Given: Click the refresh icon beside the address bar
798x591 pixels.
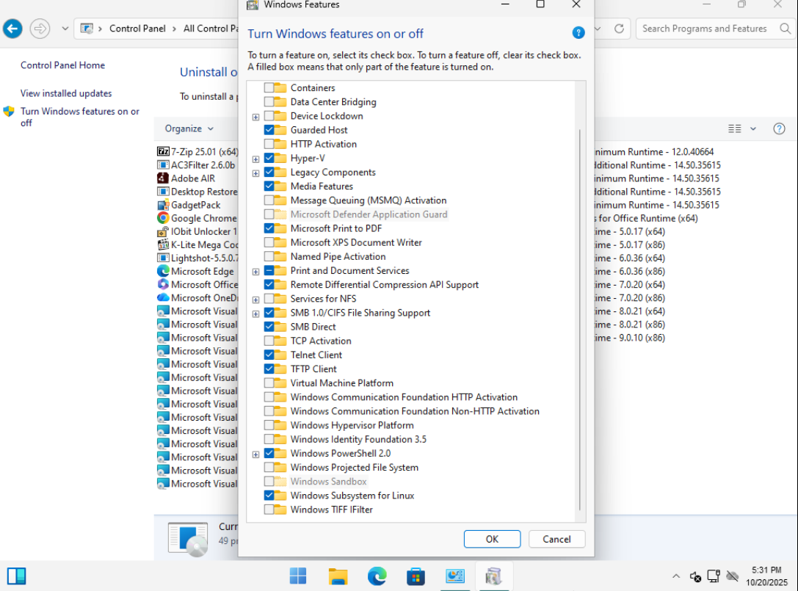Looking at the screenshot, I should (619, 29).
